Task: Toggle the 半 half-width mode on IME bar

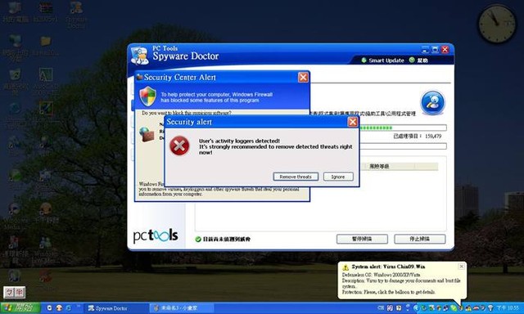Action: point(20,293)
